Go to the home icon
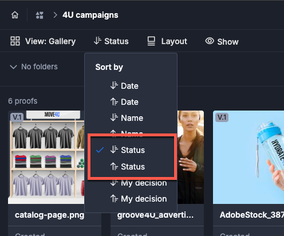 15,15
